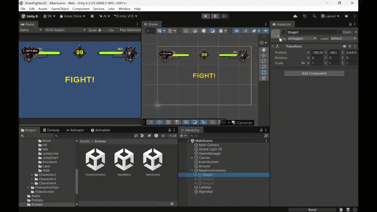Open Transform presets icon

tap(350, 46)
